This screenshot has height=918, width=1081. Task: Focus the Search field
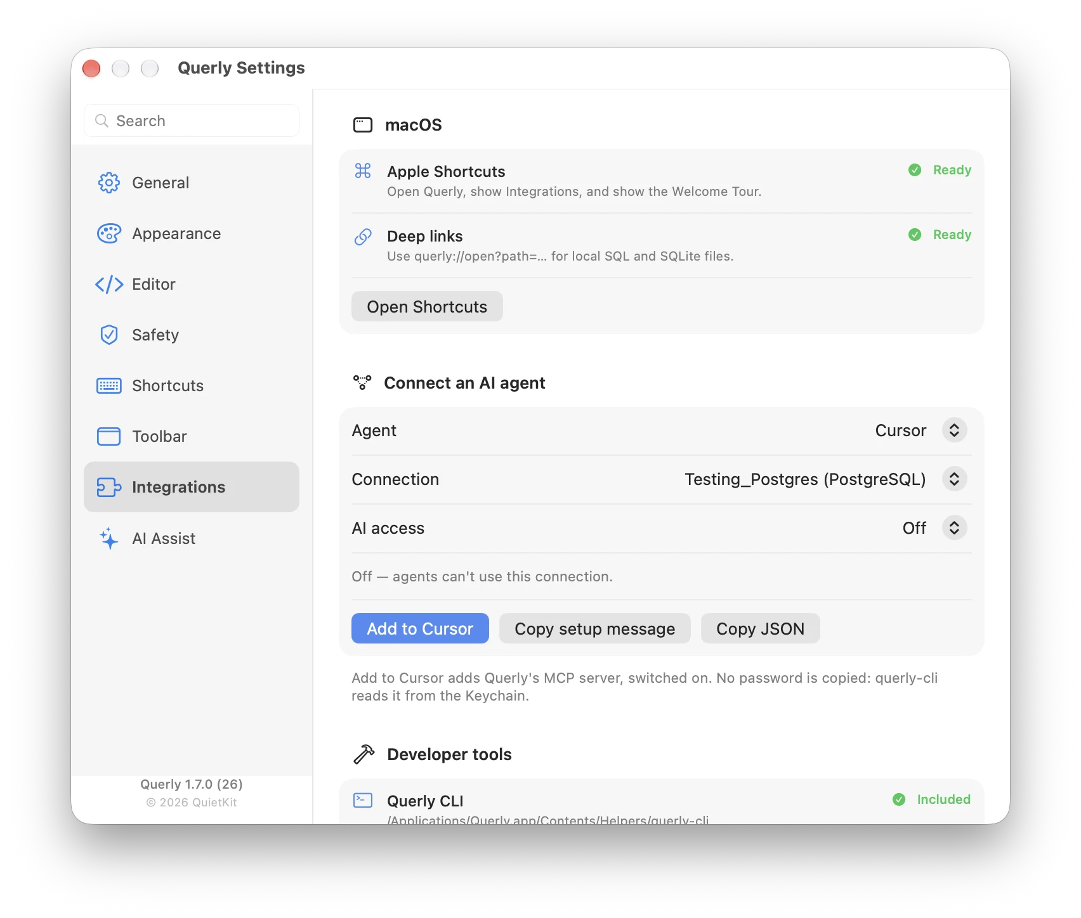coord(192,120)
